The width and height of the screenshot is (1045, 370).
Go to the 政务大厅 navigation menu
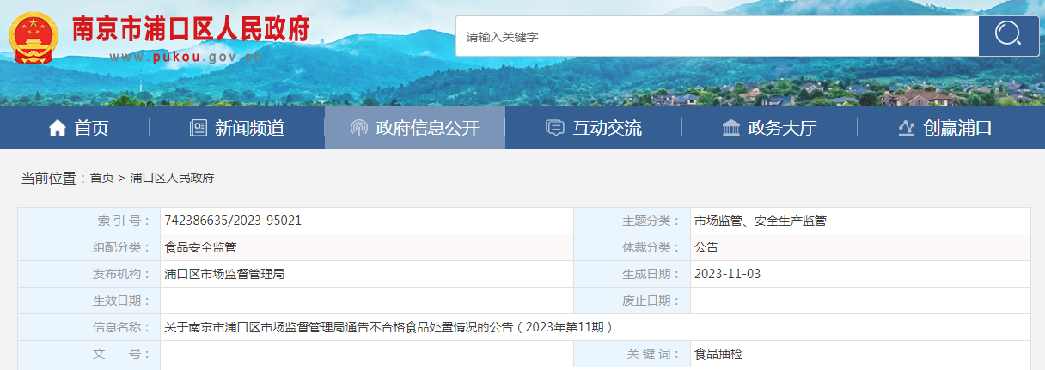[x=782, y=129]
